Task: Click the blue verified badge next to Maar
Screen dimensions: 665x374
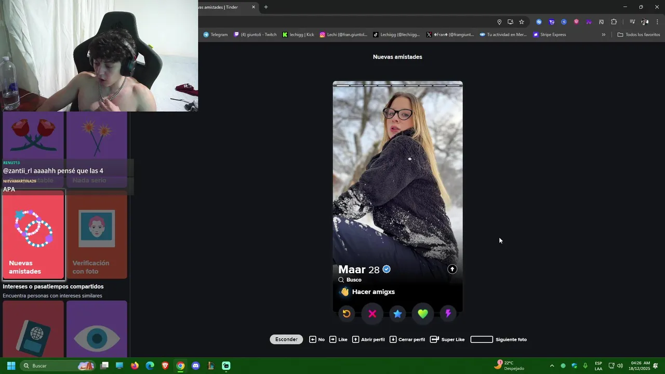Action: 387,269
